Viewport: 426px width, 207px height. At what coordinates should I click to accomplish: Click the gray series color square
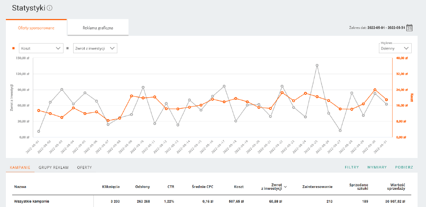(x=68, y=48)
